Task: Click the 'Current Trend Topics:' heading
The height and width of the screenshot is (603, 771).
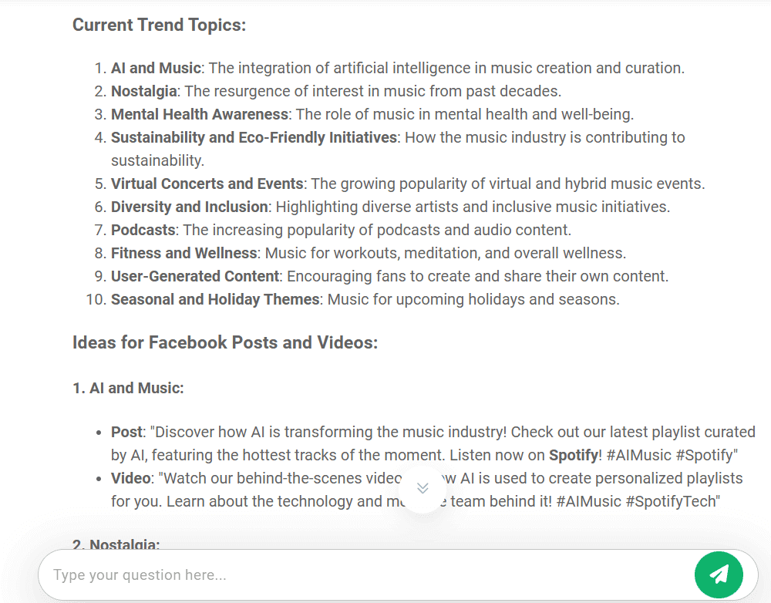Action: [159, 25]
